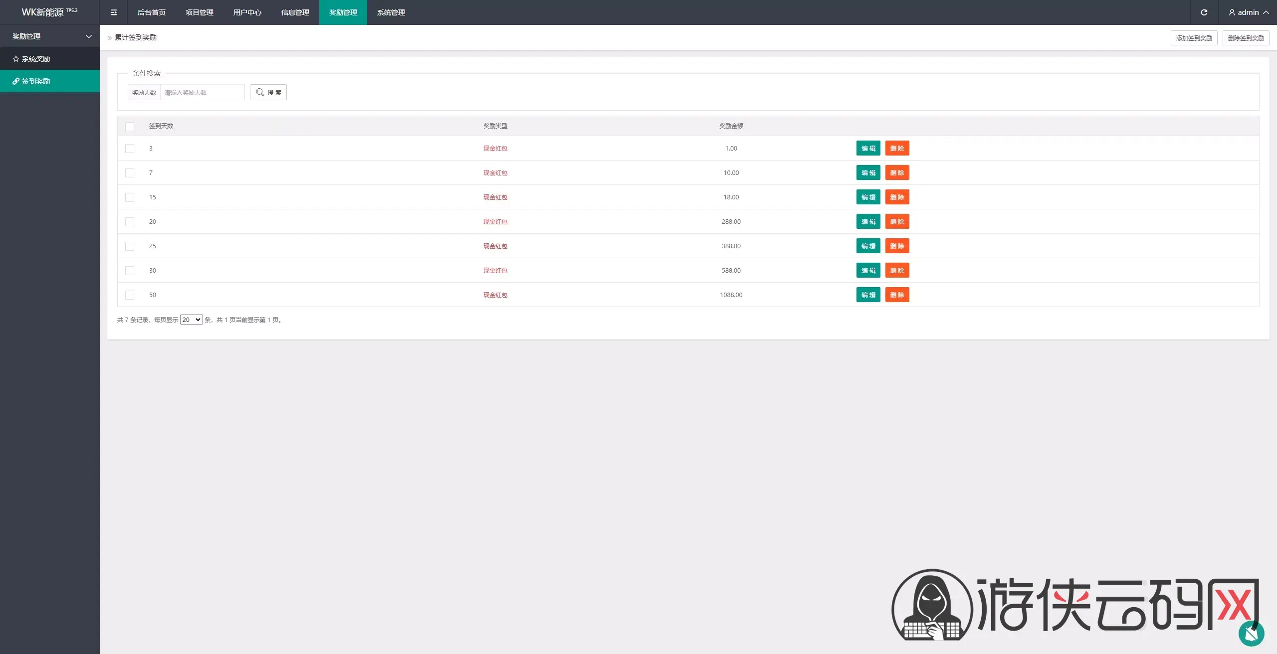Viewport: 1277px width, 654px height.
Task: Click the magnifier search icon
Action: point(260,92)
